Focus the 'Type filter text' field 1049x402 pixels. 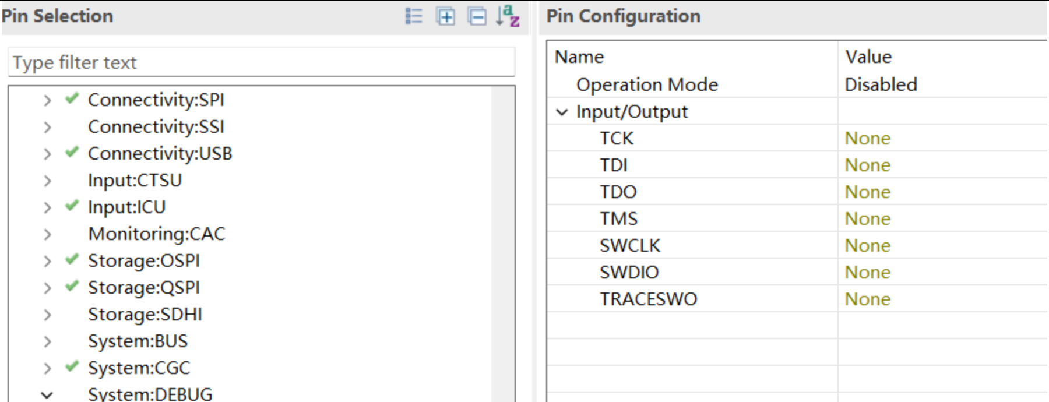pyautogui.click(x=262, y=62)
